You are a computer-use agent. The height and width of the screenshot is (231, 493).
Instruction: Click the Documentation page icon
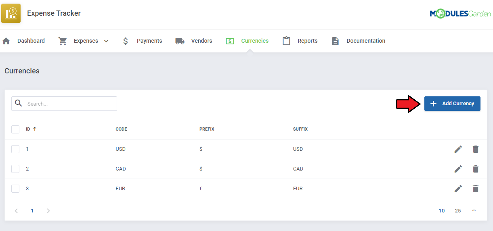(335, 41)
